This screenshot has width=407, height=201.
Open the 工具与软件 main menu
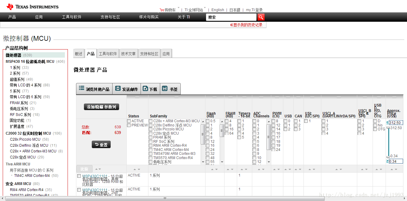tap(72, 17)
